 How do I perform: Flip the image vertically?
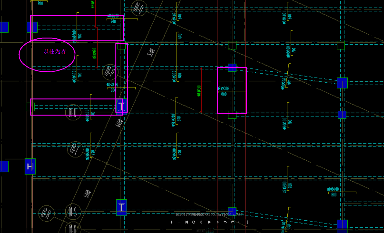[247, 222]
